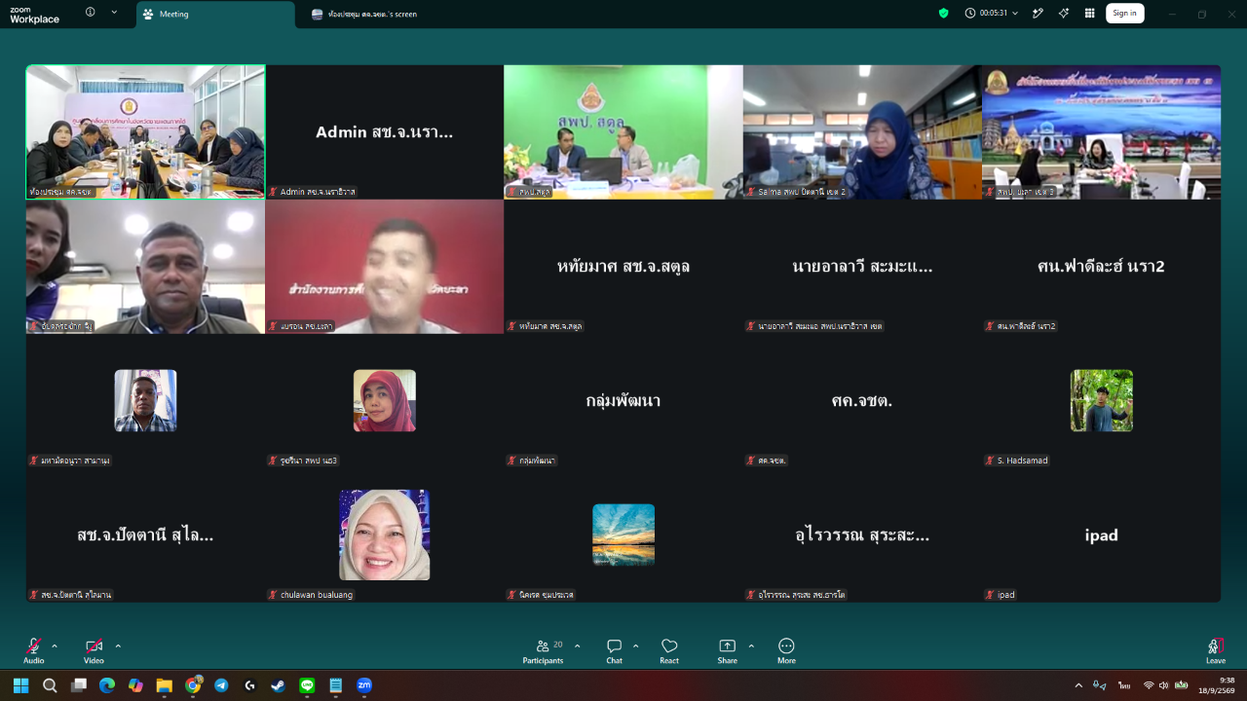Click the Sign in button
The height and width of the screenshot is (701, 1247).
1124,14
